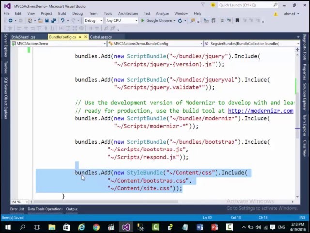This screenshot has height=233, width=310.
Task: Click the horizontal scrollbar thumb
Action: [106, 202]
